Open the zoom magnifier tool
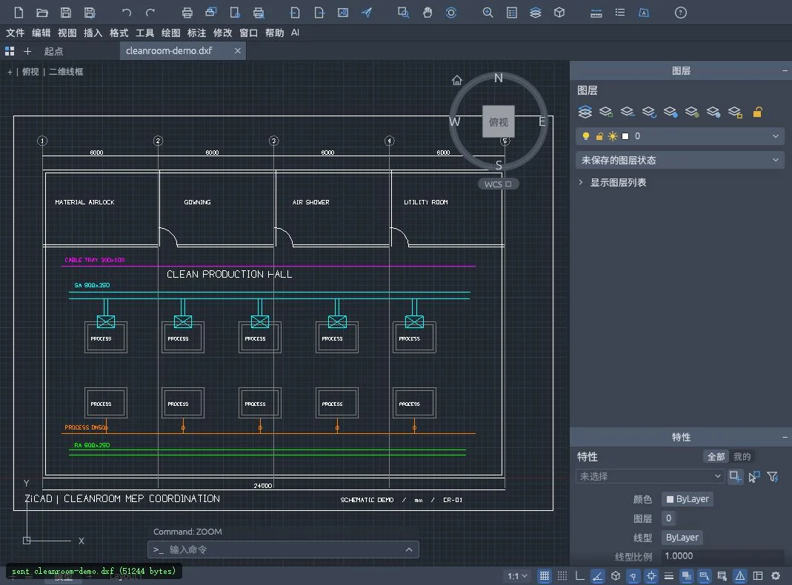The height and width of the screenshot is (585, 792). click(x=487, y=13)
